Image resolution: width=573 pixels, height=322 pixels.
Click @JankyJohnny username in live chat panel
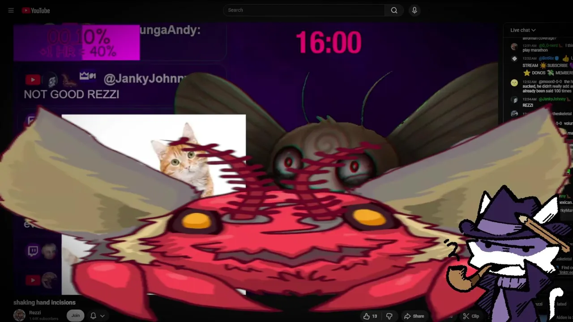pos(552,99)
